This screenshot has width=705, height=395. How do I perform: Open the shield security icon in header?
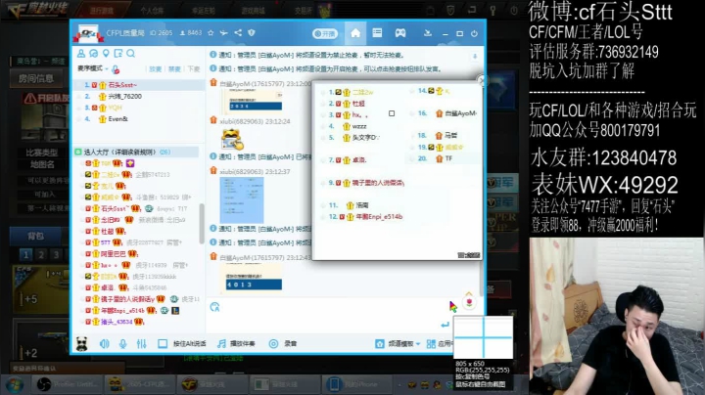[x=252, y=33]
